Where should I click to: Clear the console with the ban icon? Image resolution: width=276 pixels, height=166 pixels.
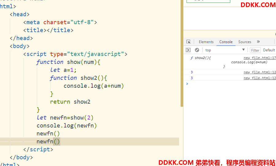click(x=197, y=50)
